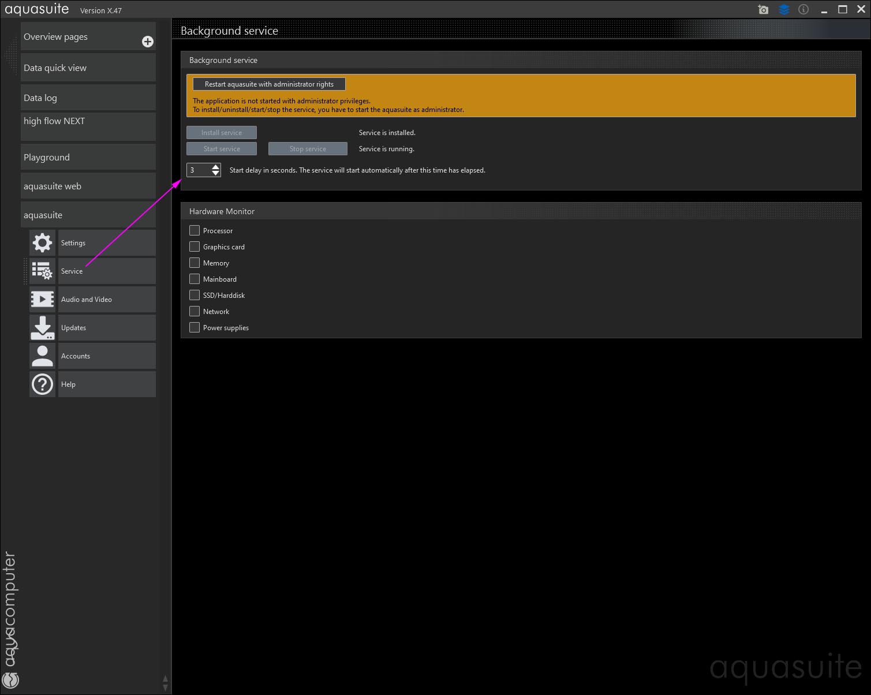This screenshot has width=871, height=695.
Task: Click the Help question mark icon
Action: pos(42,384)
